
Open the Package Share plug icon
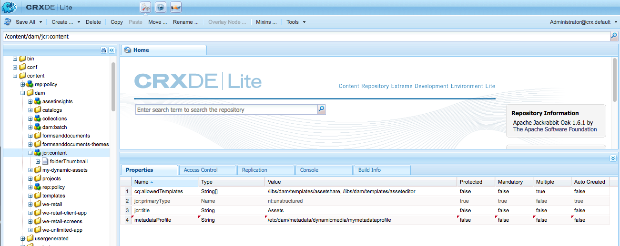(176, 7)
